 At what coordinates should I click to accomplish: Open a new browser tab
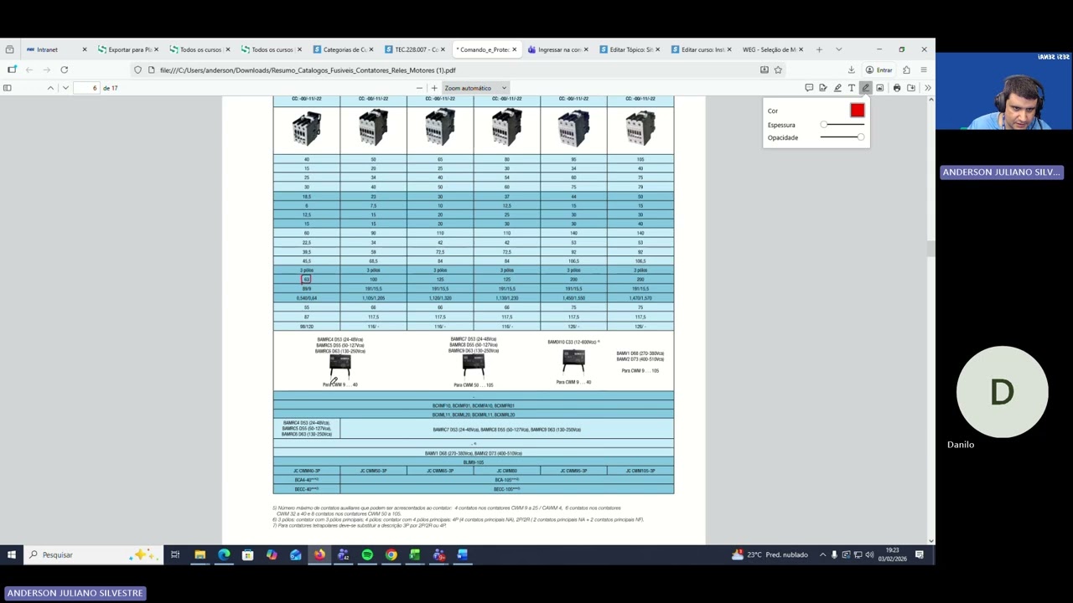pos(819,49)
